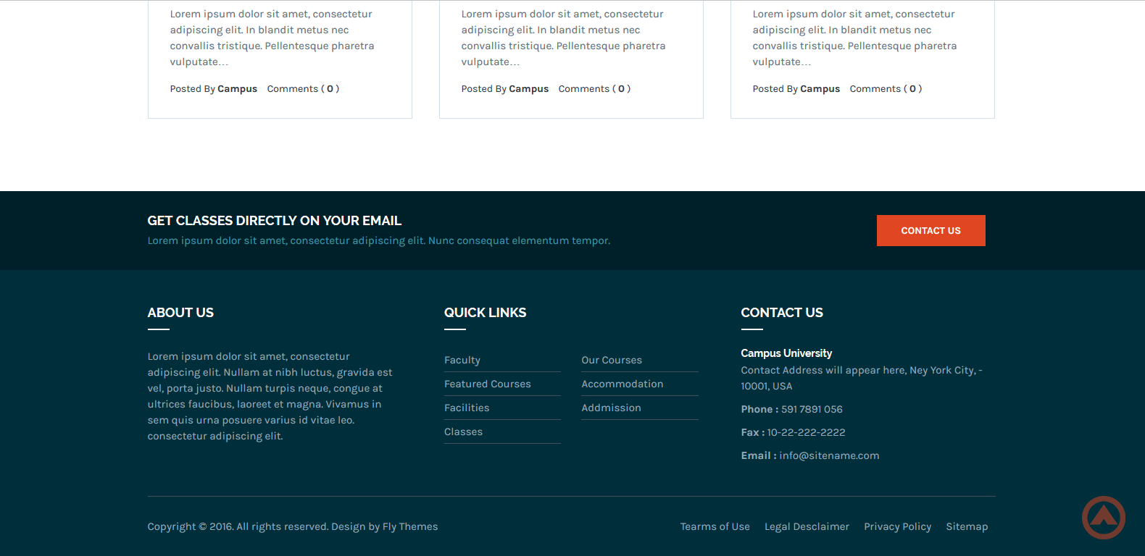Image resolution: width=1145 pixels, height=556 pixels.
Task: Select the Classes quick link
Action: pos(463,431)
